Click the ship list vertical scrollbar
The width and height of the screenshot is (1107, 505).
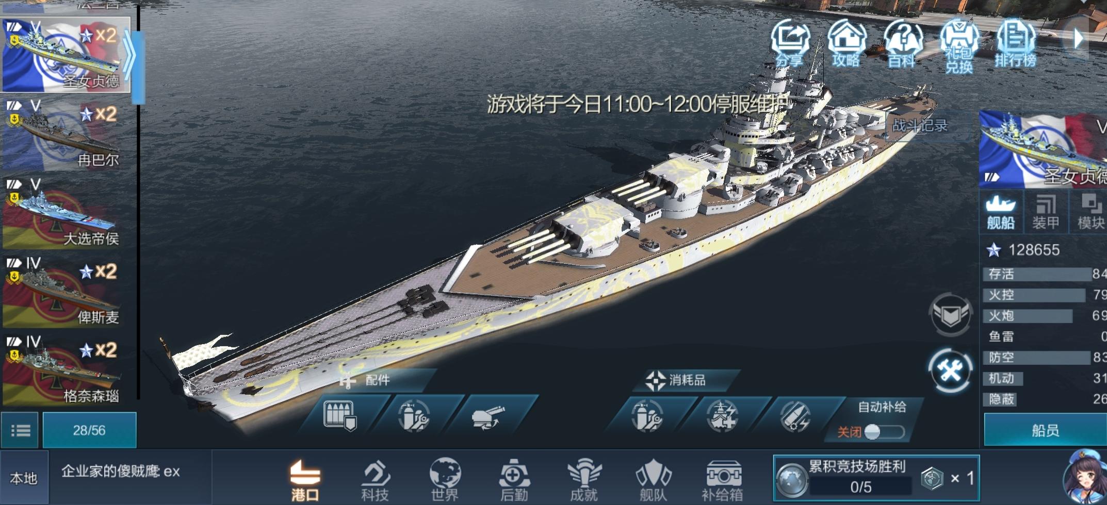[x=138, y=201]
